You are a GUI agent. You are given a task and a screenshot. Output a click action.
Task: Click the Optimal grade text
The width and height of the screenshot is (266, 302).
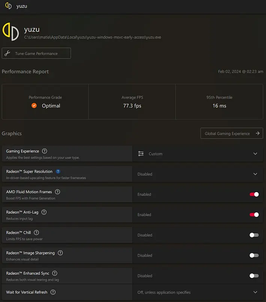point(51,106)
